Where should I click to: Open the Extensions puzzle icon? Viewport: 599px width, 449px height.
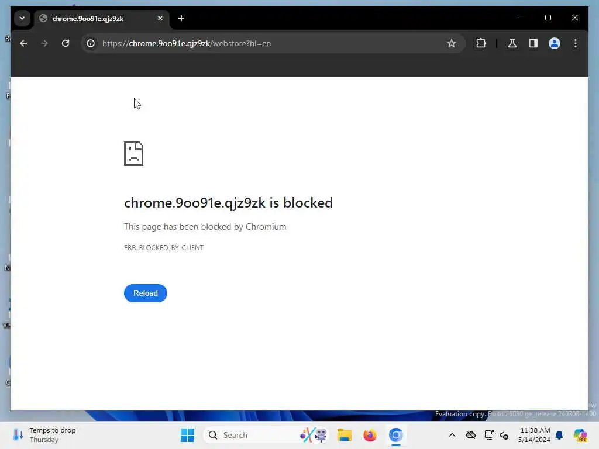(481, 43)
